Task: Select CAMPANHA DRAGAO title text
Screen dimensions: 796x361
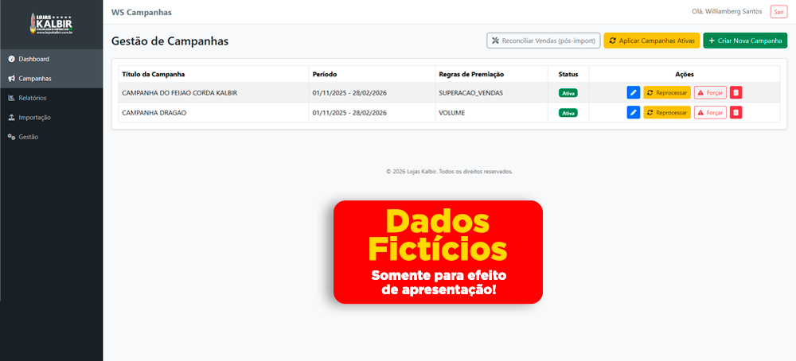Action: [154, 113]
